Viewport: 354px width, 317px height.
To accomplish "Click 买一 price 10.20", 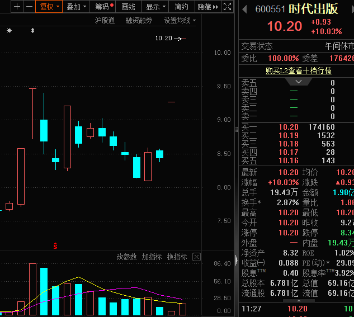I will [289, 127].
